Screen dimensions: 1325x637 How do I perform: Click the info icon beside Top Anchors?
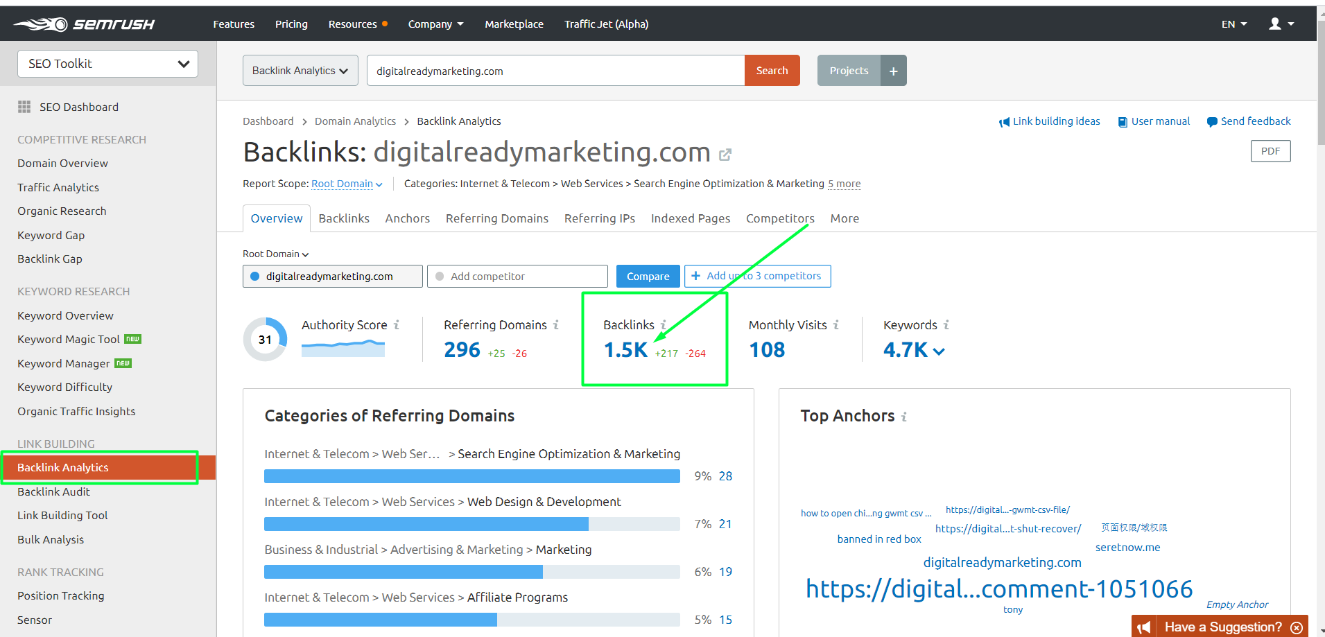pyautogui.click(x=904, y=417)
